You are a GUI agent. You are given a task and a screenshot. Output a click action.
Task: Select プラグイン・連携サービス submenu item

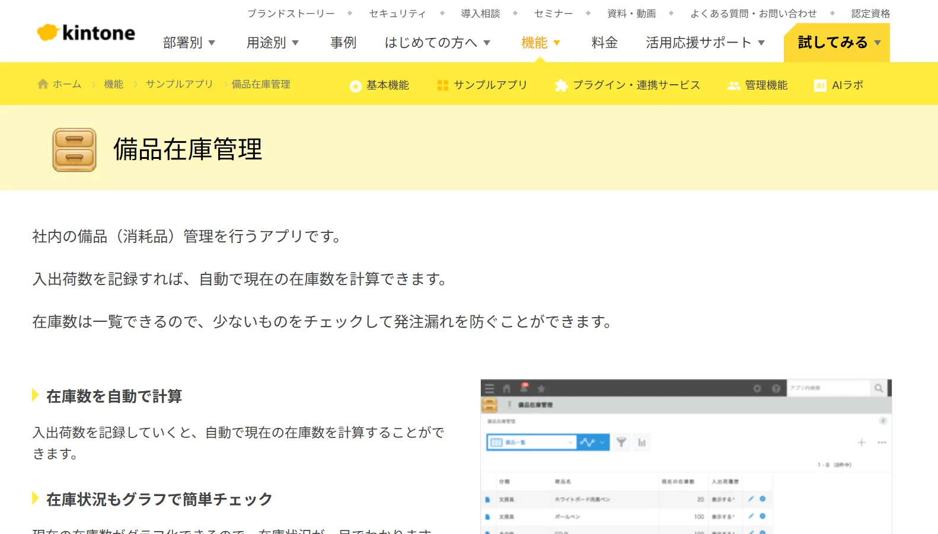click(x=637, y=85)
